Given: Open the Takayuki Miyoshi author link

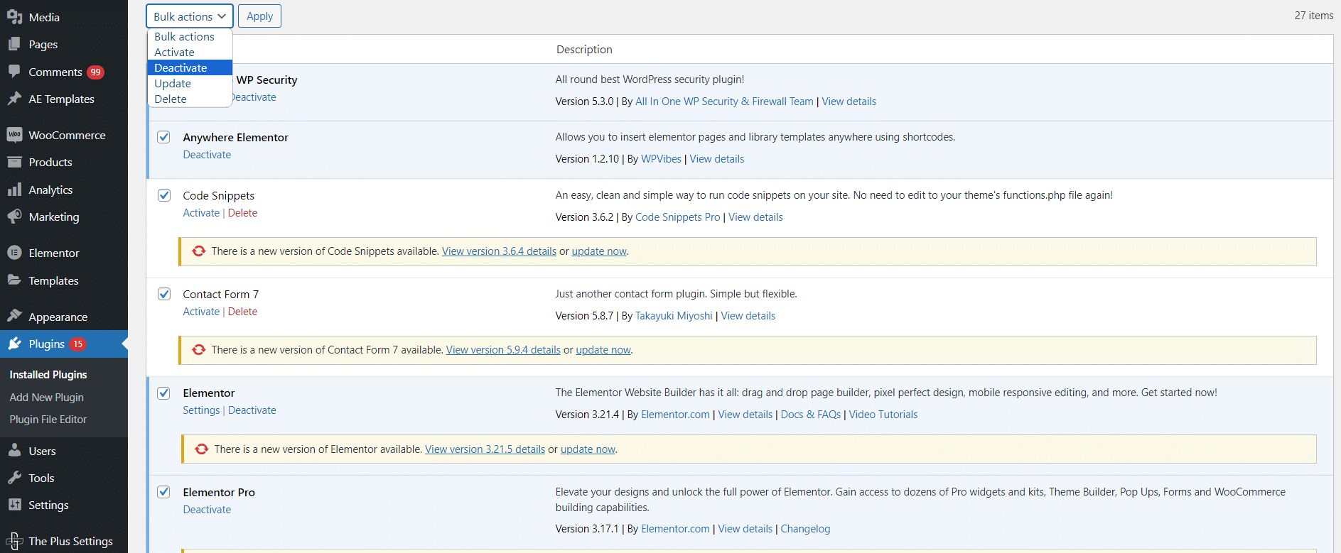Looking at the screenshot, I should pos(674,316).
